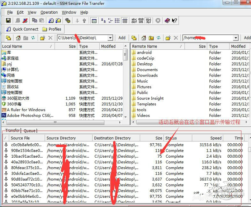Open the Profiles button

coord(52,29)
